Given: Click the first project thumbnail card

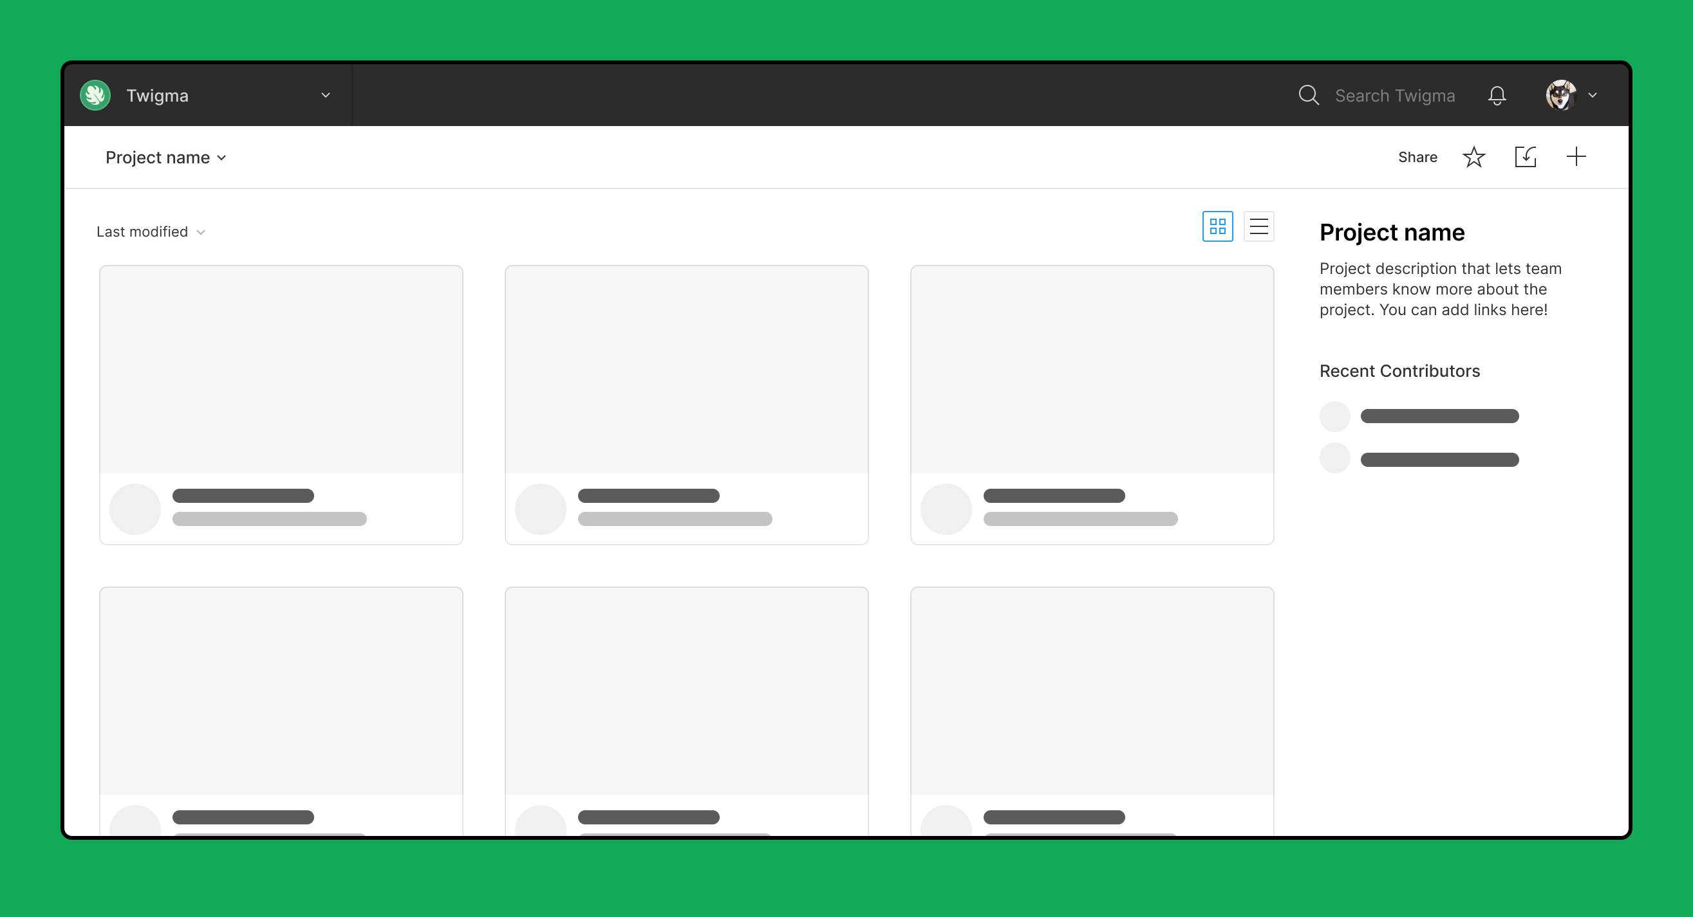Looking at the screenshot, I should [x=280, y=403].
